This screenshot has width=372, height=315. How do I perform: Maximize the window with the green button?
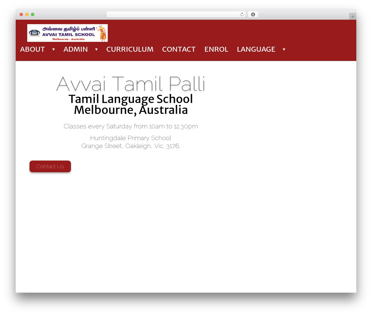[x=33, y=15]
